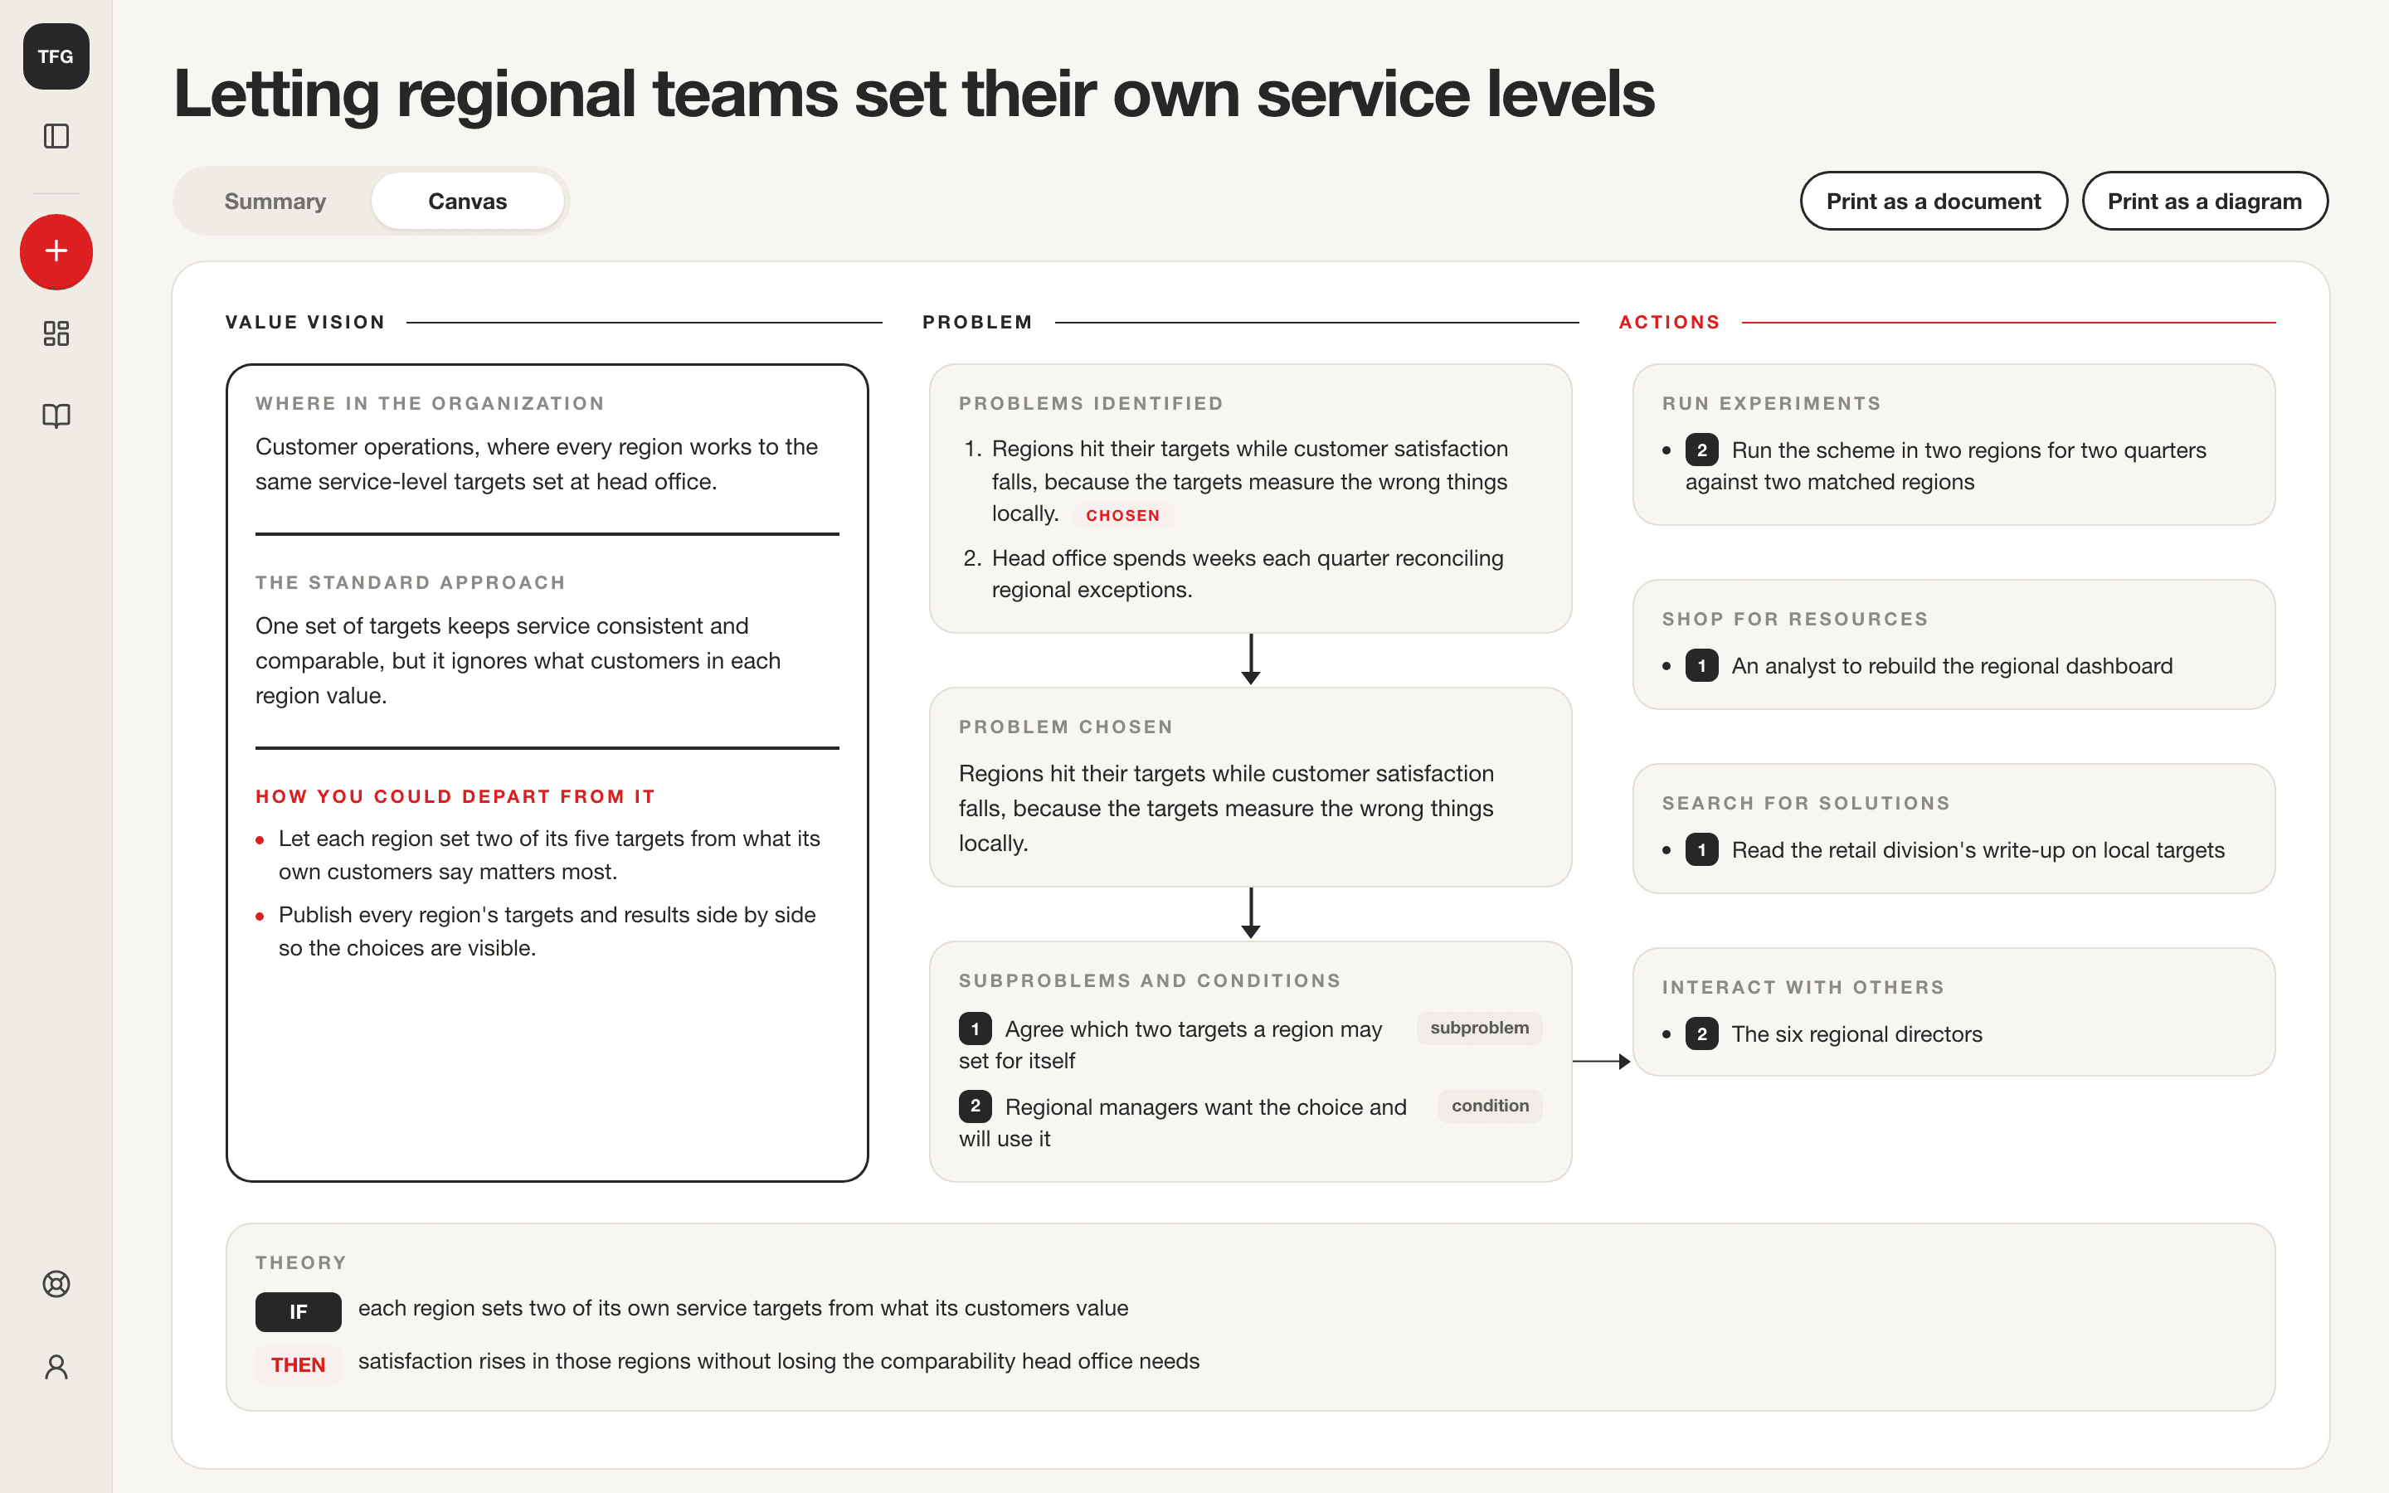Select 'WHERE IN THE ORGANIZATION' heading
Screen dimensions: 2389x1493
coord(430,403)
